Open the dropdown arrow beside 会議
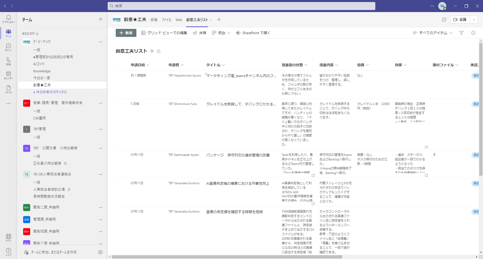Image resolution: width=483 pixels, height=259 pixels. [x=474, y=20]
